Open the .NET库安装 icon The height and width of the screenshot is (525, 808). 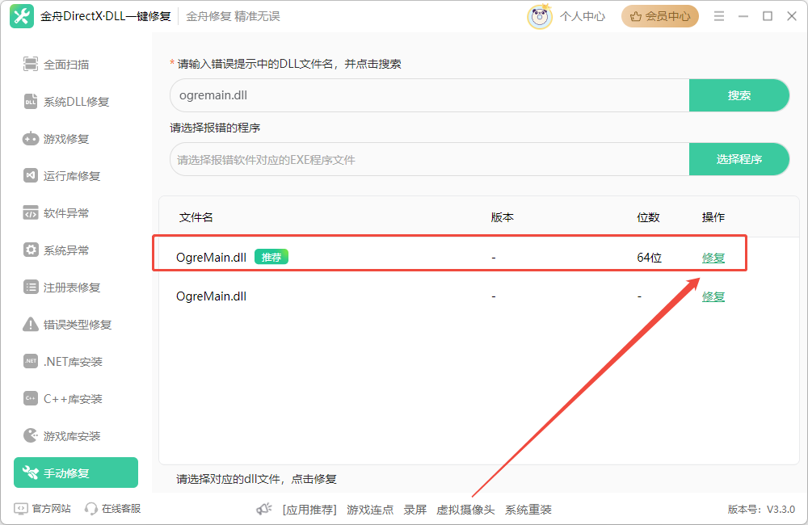click(x=31, y=361)
